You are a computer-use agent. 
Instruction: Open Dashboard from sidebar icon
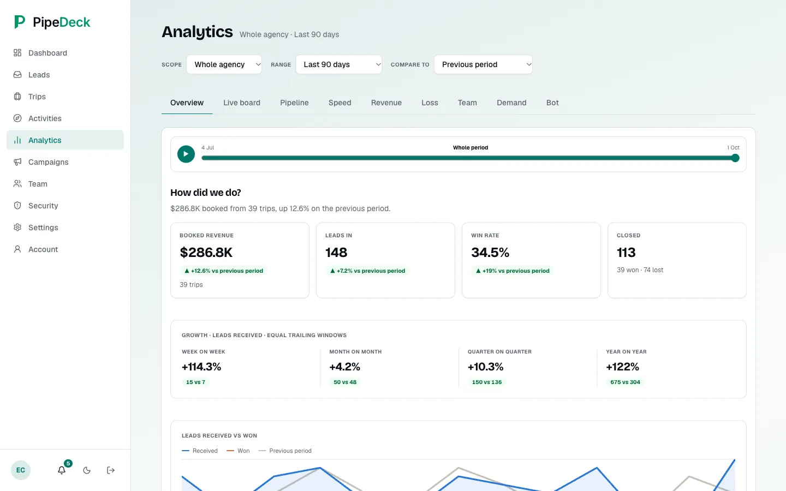coord(17,53)
